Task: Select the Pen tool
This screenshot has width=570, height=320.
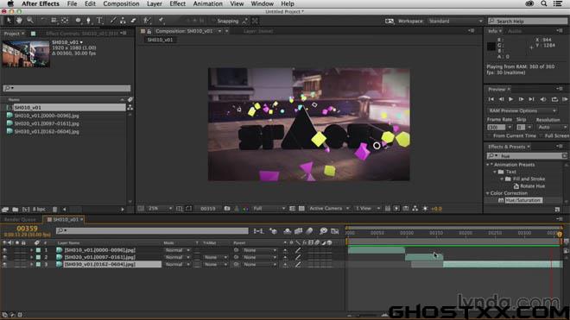Action: (88, 21)
